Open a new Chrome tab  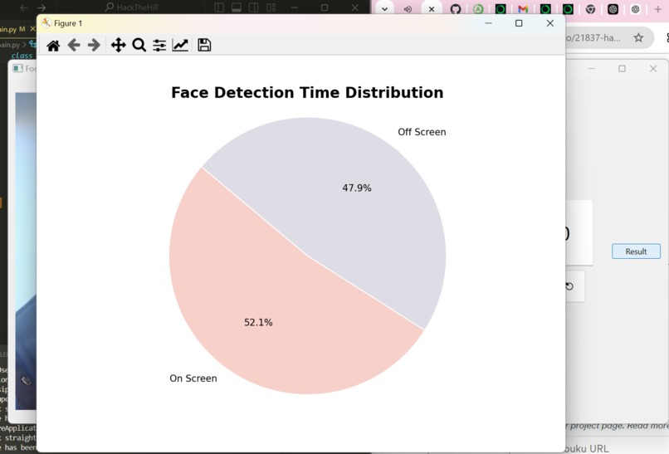657,9
